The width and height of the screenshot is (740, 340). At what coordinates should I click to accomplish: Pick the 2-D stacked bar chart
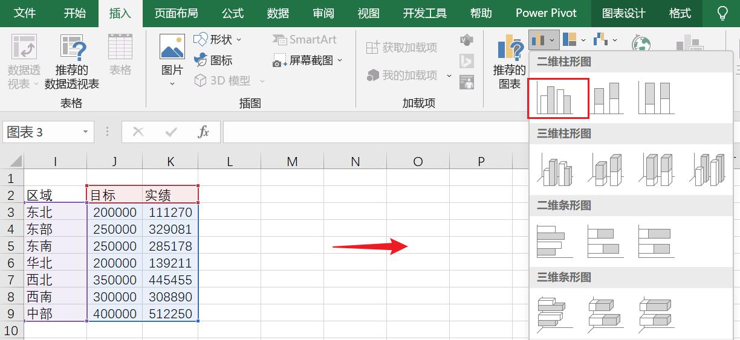coord(606,242)
